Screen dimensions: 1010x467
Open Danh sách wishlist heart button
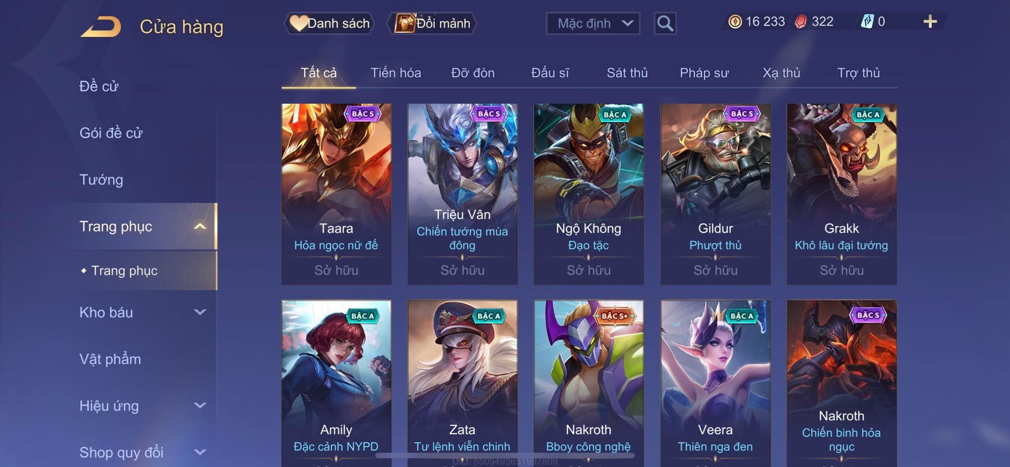tap(329, 23)
